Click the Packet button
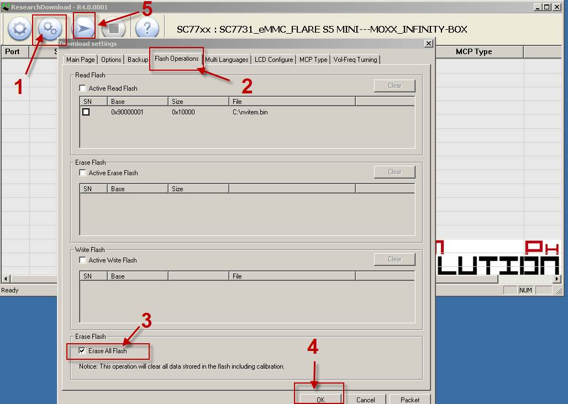Viewport: 568px width, 404px height. [x=410, y=399]
